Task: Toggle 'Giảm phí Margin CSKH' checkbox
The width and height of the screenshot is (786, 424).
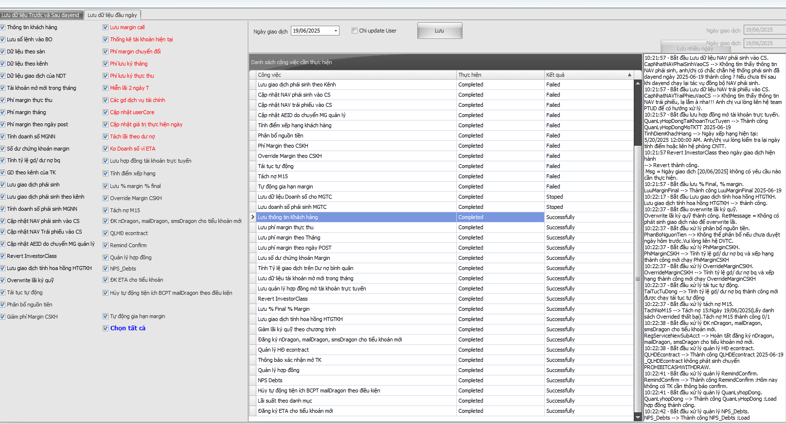Action: (x=3, y=317)
